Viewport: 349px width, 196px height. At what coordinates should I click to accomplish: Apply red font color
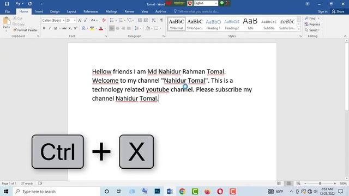(x=101, y=28)
